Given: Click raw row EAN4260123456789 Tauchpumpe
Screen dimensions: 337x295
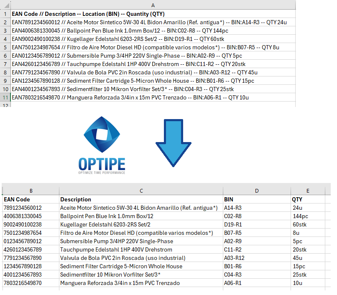Looking at the screenshot, I should pyautogui.click(x=153, y=64).
